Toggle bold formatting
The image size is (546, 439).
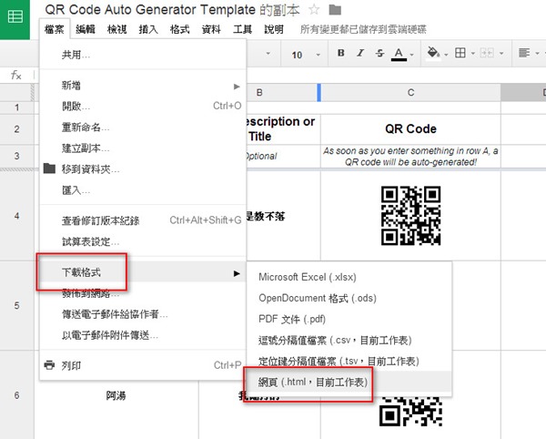click(341, 53)
